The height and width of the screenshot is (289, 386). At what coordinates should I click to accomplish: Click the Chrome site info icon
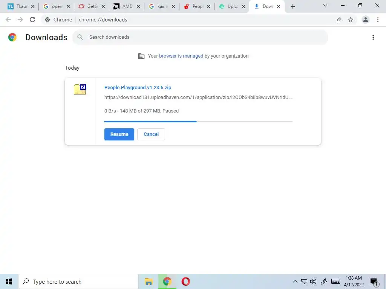pyautogui.click(x=47, y=20)
